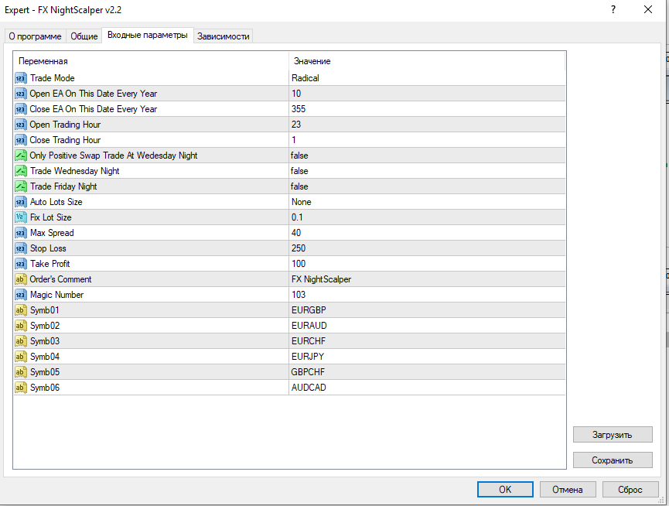Image resolution: width=669 pixels, height=506 pixels.
Task: Click the string icon beside Symb03
Action: [x=20, y=341]
